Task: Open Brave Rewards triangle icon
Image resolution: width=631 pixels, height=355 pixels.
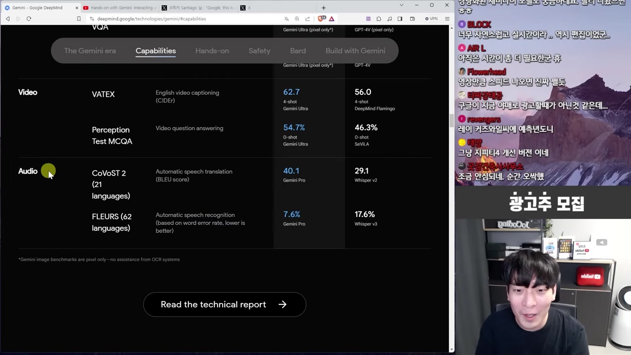Action: point(332,19)
